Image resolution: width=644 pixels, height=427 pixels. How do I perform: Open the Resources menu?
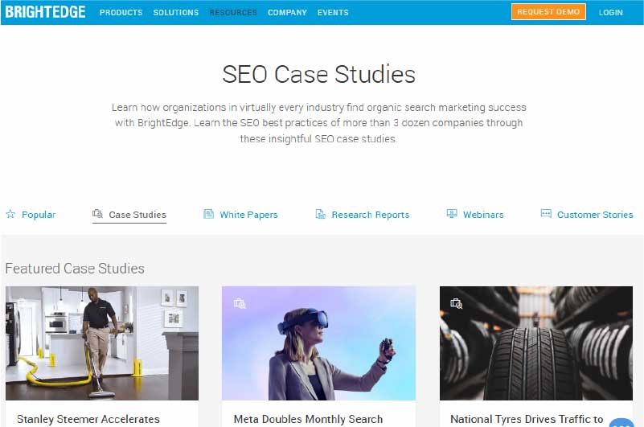pos(233,12)
